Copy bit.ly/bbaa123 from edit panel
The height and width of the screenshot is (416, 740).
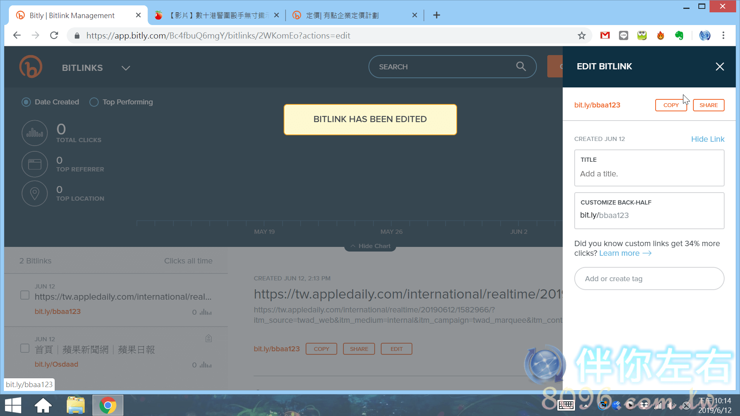(x=671, y=105)
